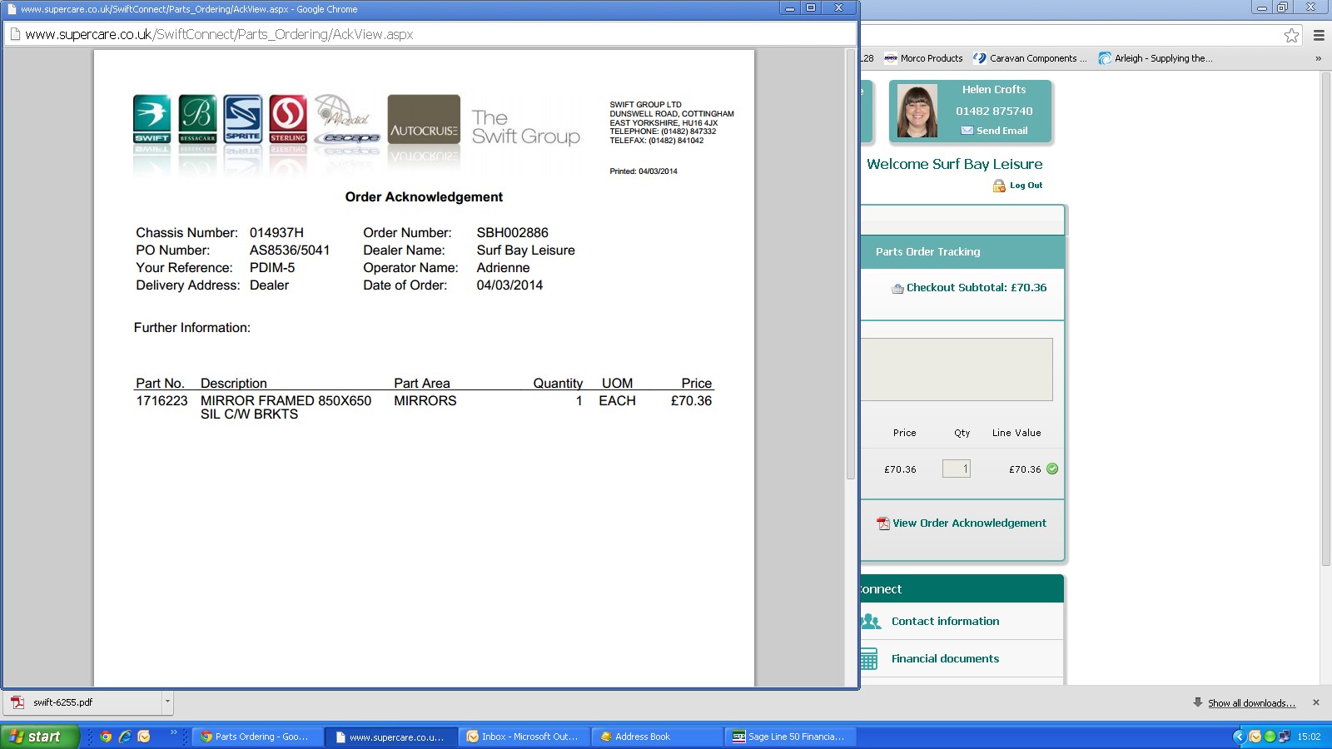
Task: Click the Welcome Surf Bay Leisure heading
Action: point(954,164)
